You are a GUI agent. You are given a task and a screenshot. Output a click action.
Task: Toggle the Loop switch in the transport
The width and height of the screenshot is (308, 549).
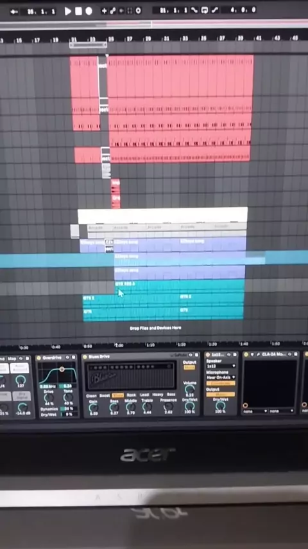tap(205, 10)
